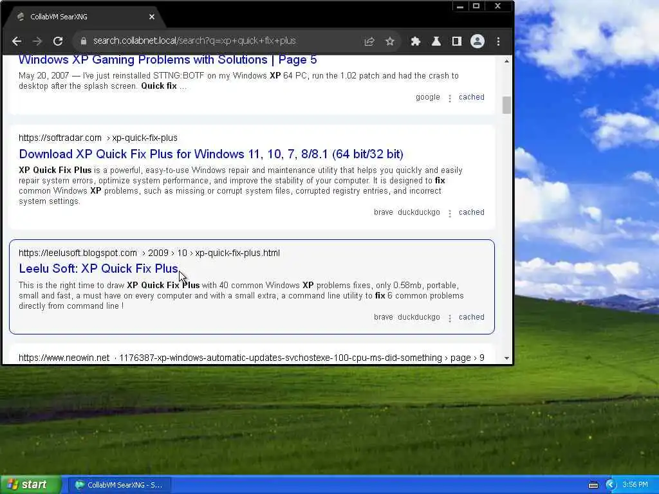Screen dimensions: 659x494
Task: Open Windows XP Gaming Problems with Solutions link
Action: [x=168, y=60]
